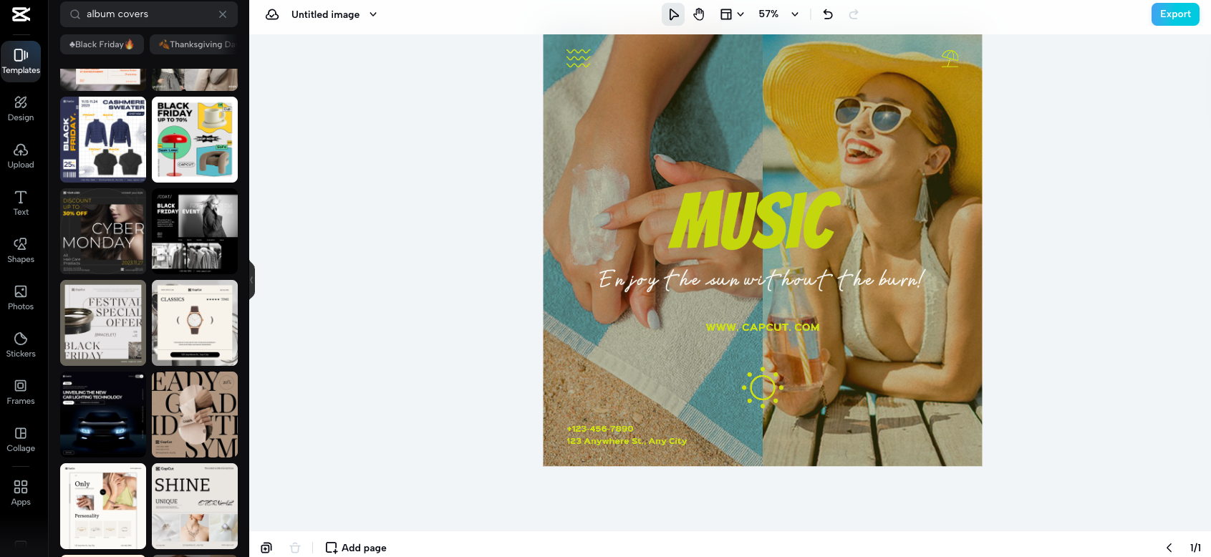Screen dimensions: 1211x557
Task: Open the canvas layout options icon
Action: tap(726, 14)
